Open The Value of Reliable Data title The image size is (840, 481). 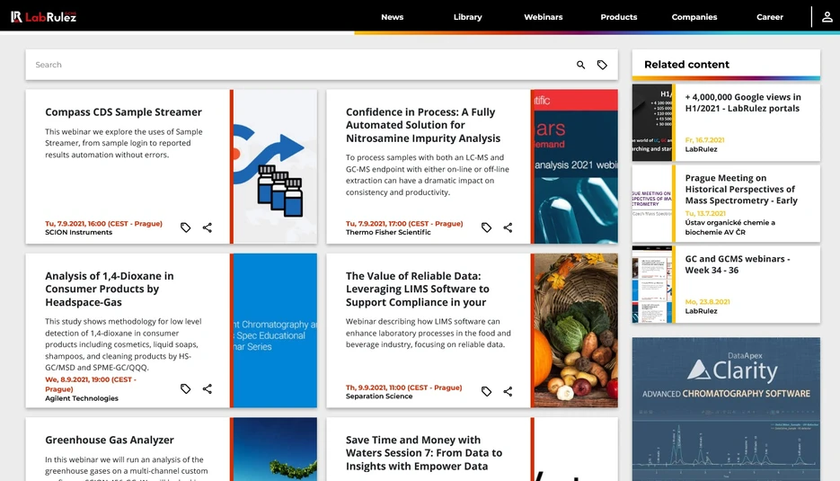(418, 289)
